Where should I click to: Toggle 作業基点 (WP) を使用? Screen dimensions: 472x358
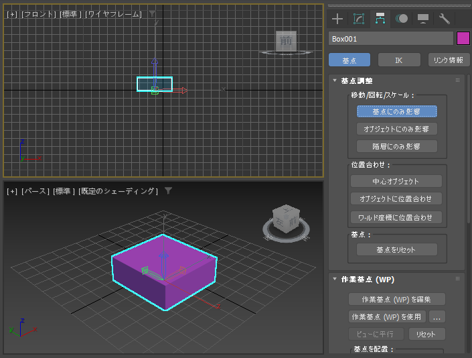pos(387,316)
